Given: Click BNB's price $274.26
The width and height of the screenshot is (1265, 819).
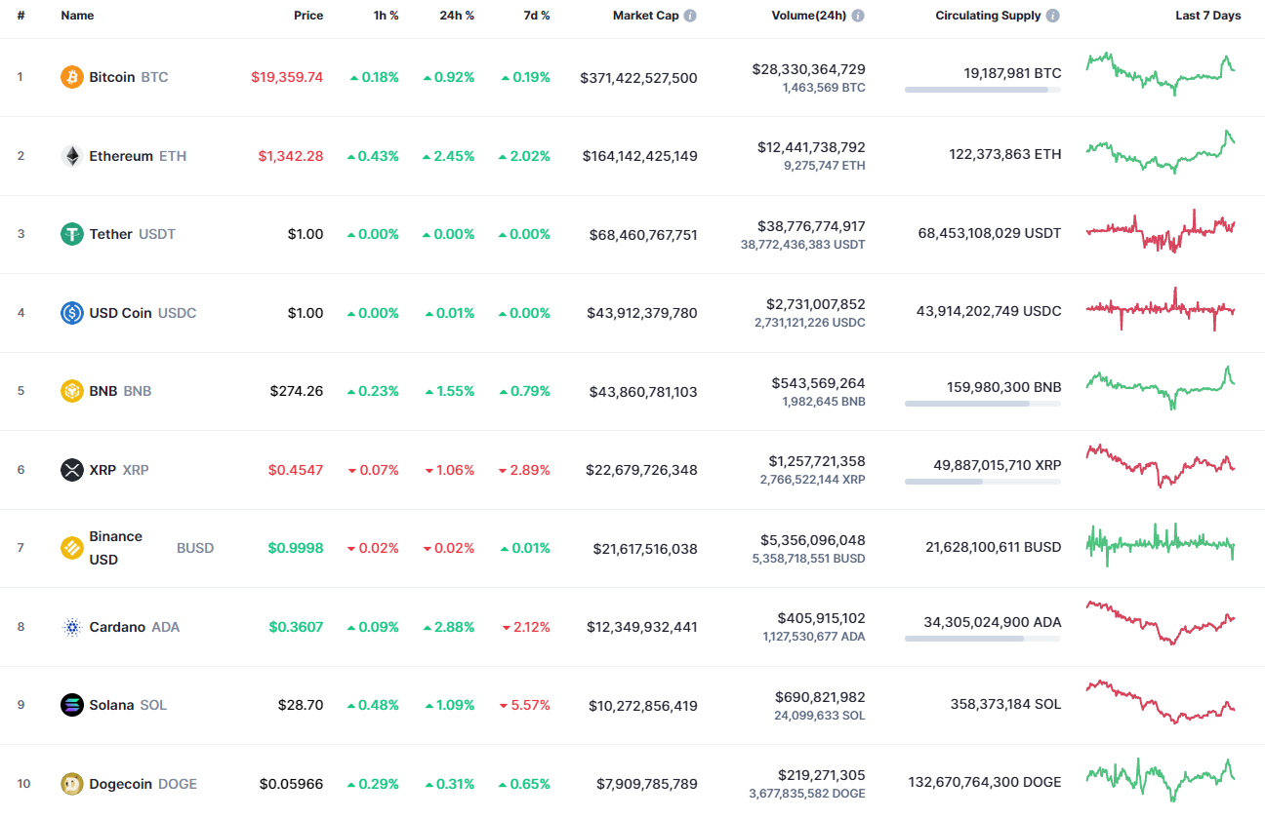Looking at the screenshot, I should coord(297,391).
